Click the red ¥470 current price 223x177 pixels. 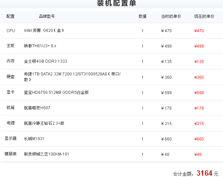click(199, 31)
